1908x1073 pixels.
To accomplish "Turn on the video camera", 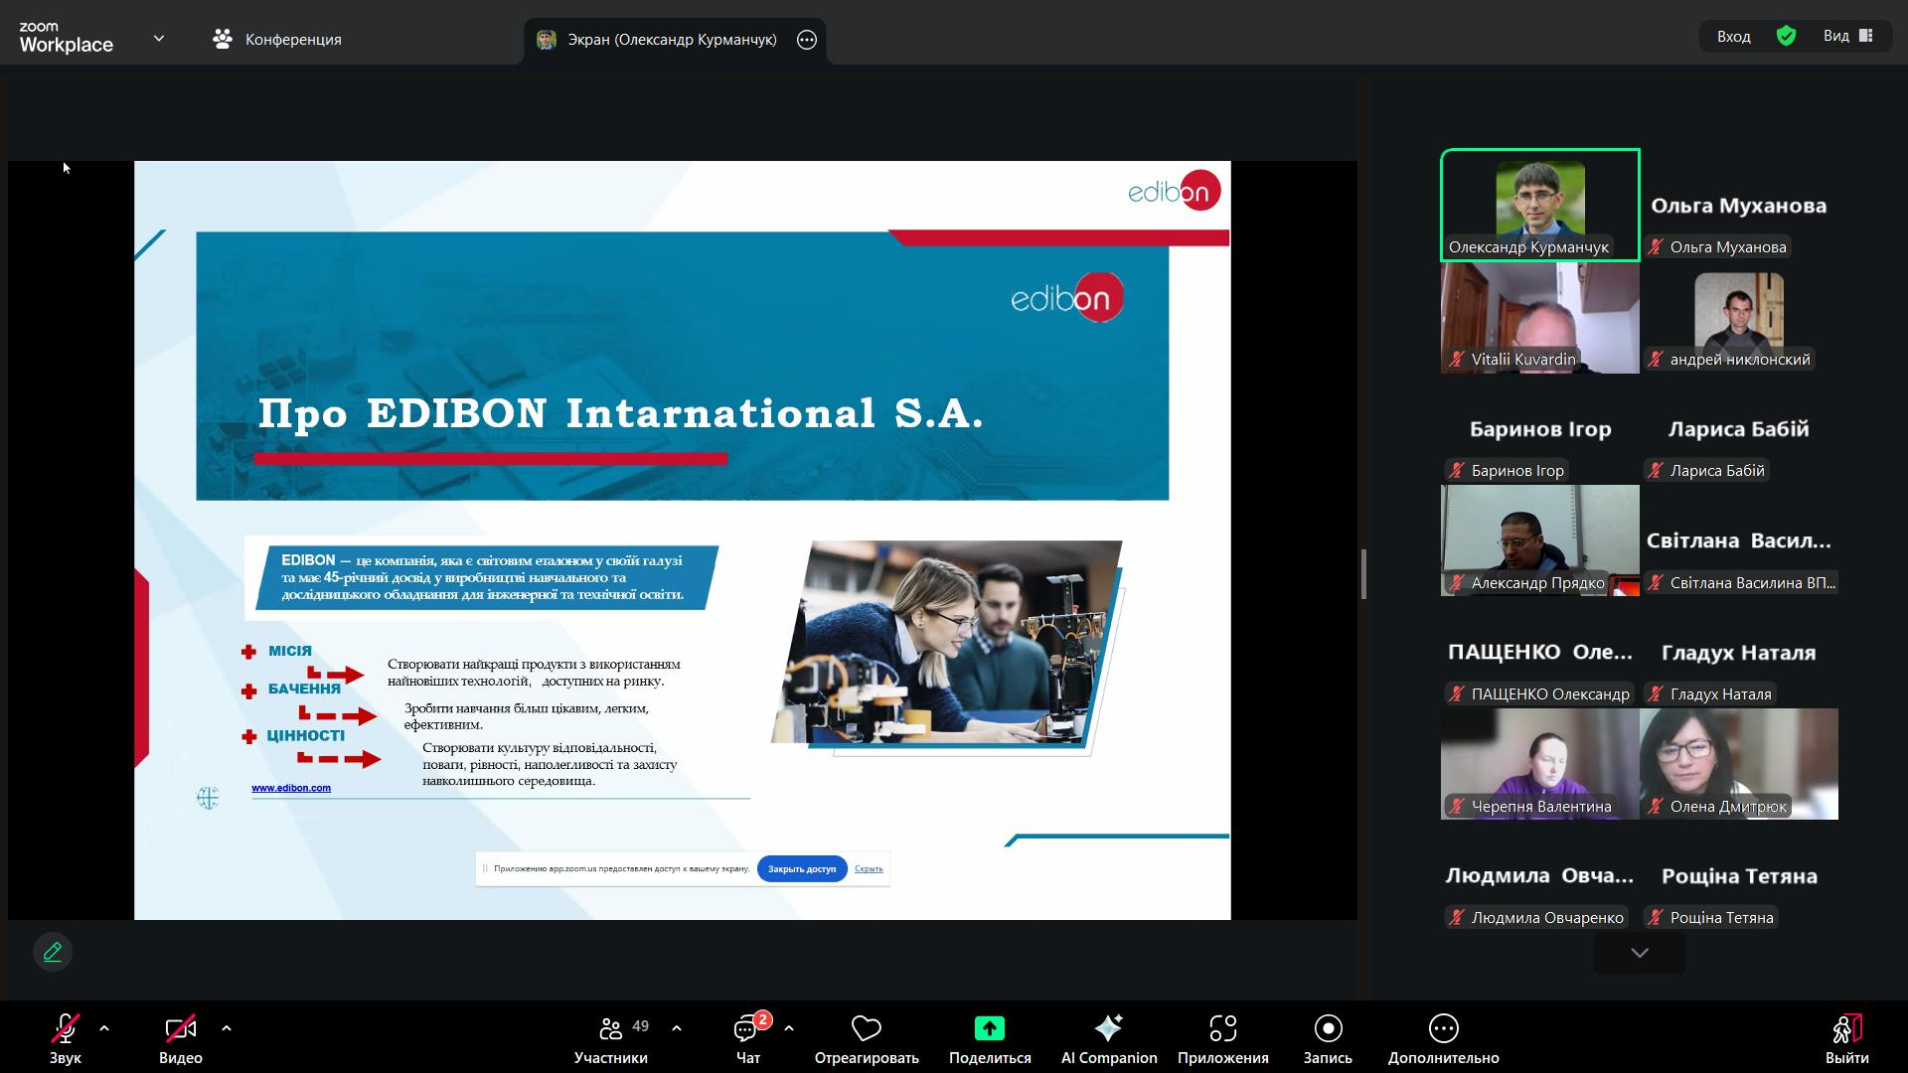I will 180,1028.
